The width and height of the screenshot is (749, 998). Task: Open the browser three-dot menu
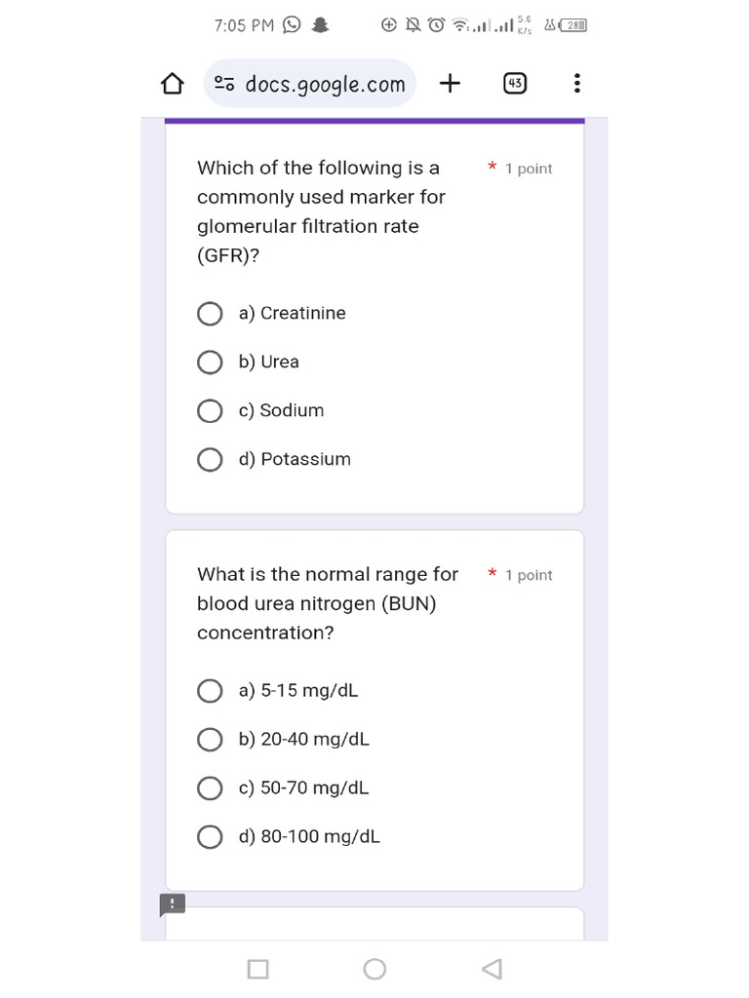576,84
